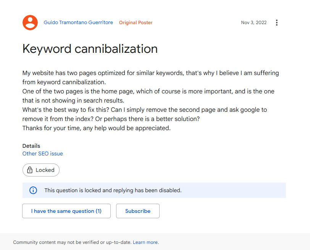Click the Locked status text

tap(45, 170)
